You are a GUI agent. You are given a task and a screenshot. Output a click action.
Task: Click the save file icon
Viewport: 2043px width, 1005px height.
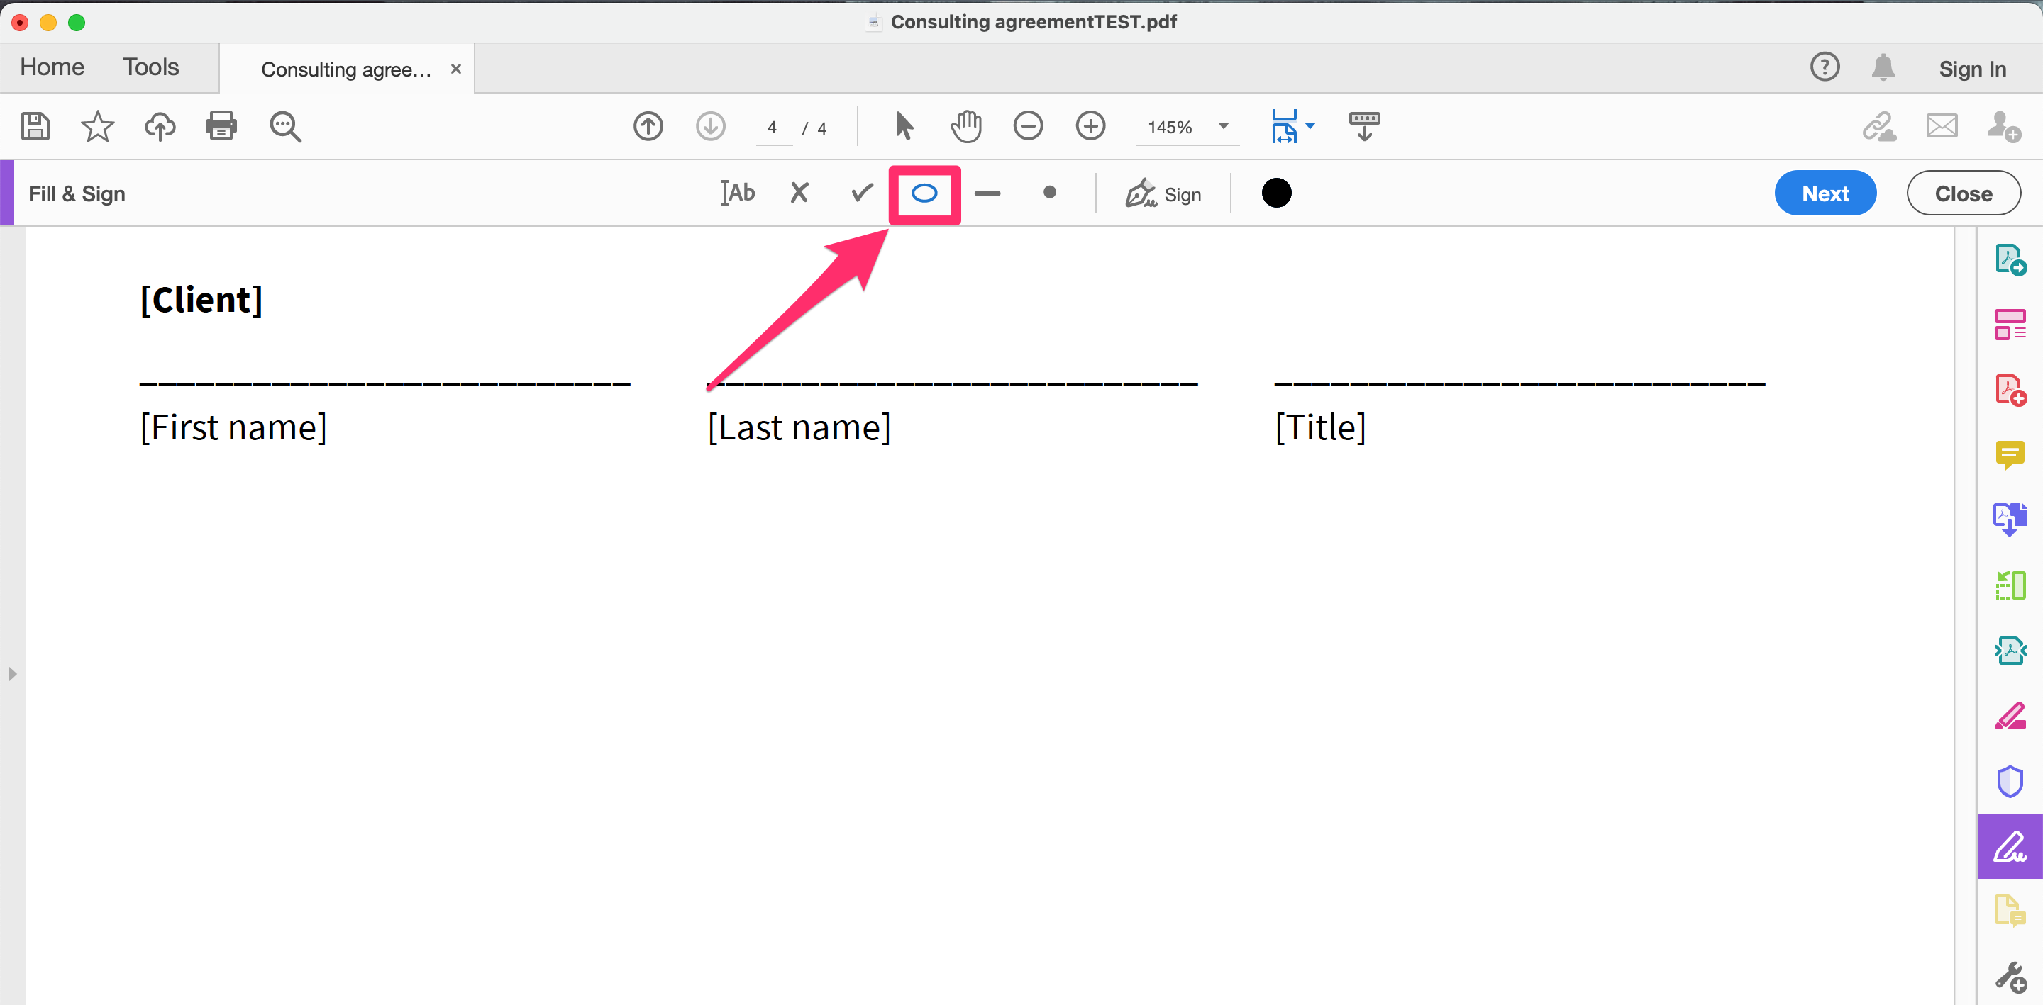34,125
